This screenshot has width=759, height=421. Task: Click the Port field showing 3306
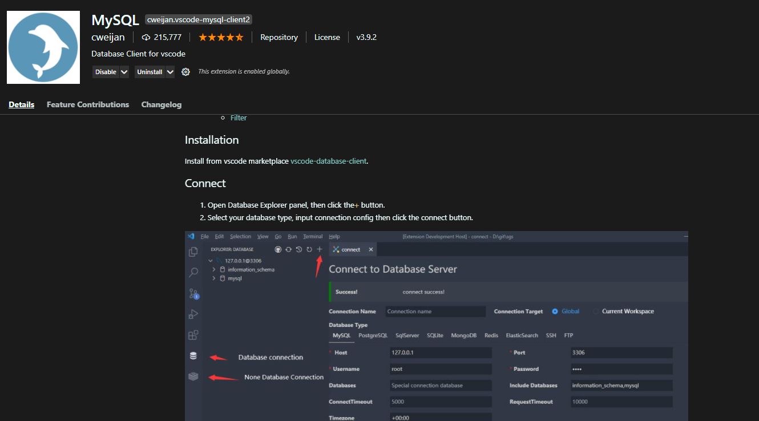point(621,353)
